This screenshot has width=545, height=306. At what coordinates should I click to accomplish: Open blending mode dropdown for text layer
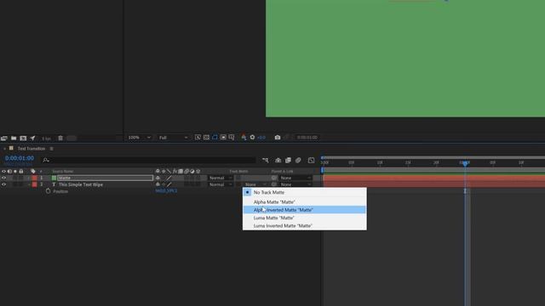point(221,184)
